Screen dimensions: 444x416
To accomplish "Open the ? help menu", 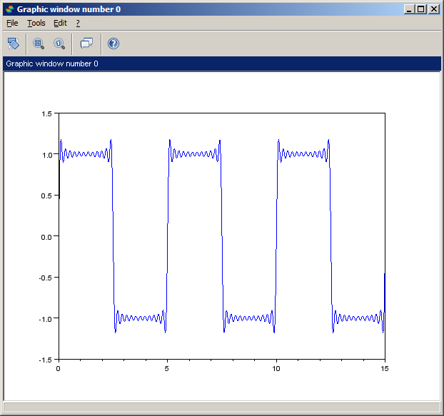I will [78, 23].
